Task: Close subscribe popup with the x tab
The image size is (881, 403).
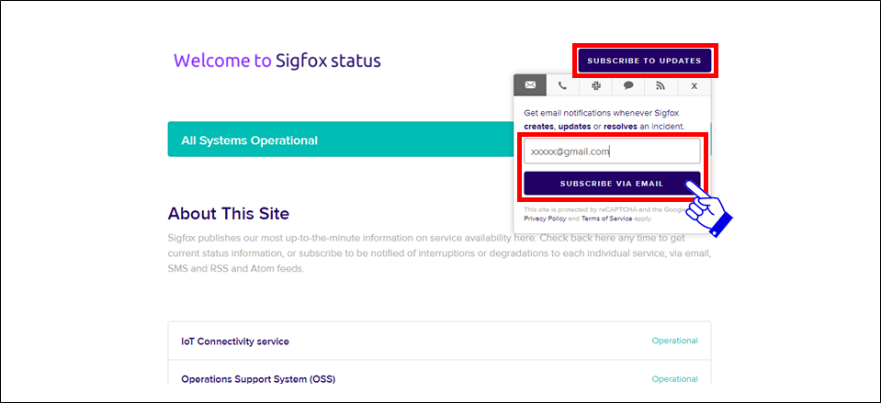Action: 695,86
